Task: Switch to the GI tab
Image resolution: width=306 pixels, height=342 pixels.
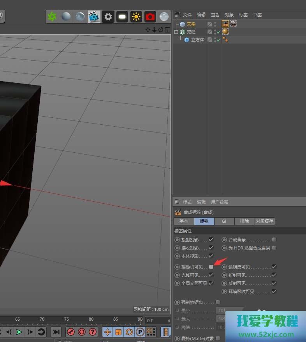Action: [224, 221]
